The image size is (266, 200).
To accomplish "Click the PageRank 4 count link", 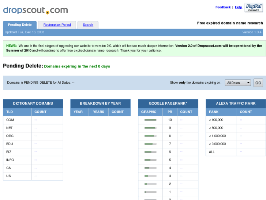I will tap(181, 168).
